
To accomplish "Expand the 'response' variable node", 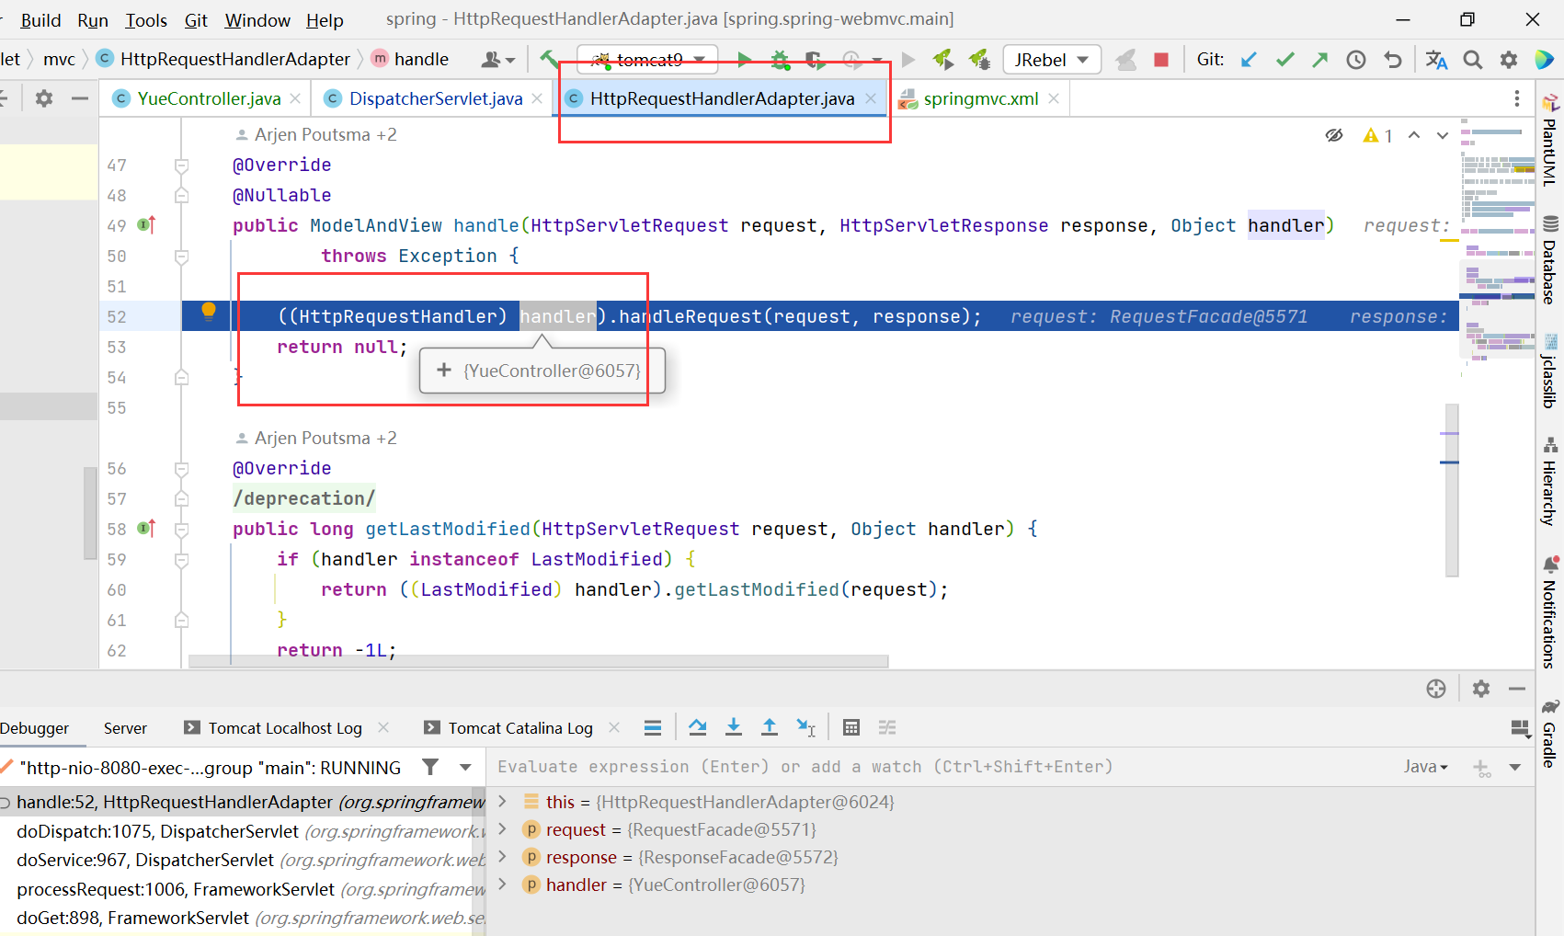I will tap(502, 856).
